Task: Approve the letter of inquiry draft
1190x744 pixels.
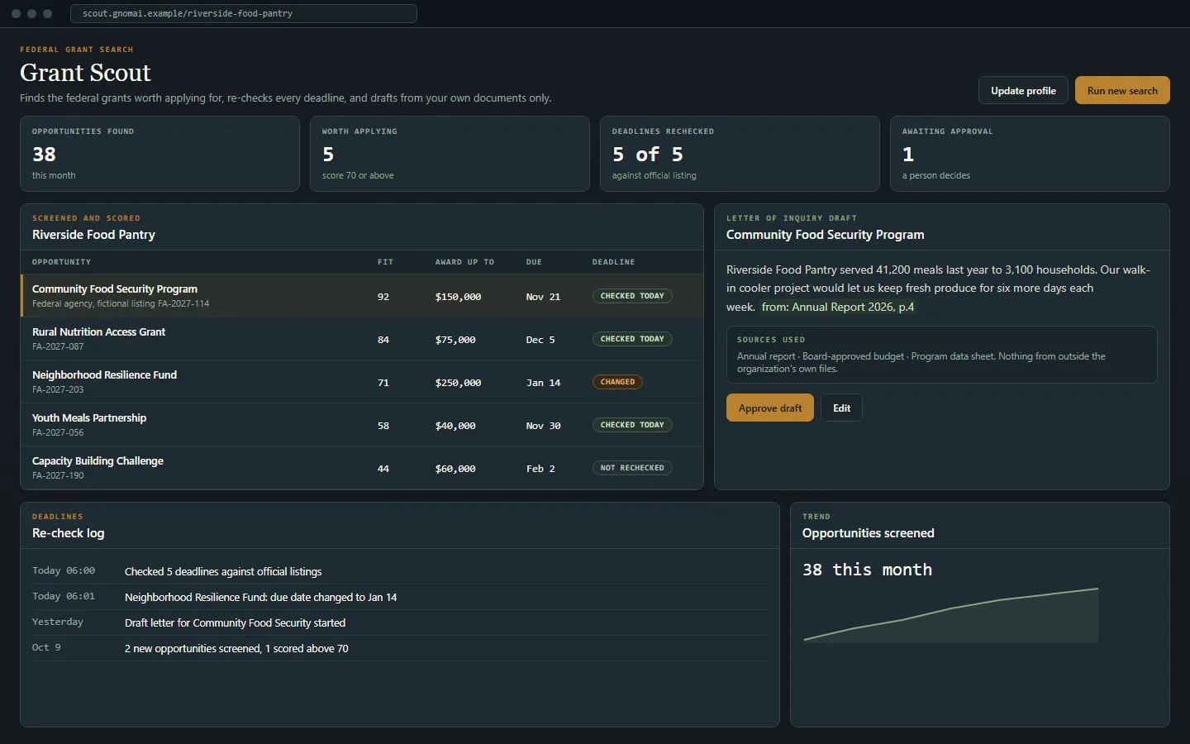Action: (770, 408)
